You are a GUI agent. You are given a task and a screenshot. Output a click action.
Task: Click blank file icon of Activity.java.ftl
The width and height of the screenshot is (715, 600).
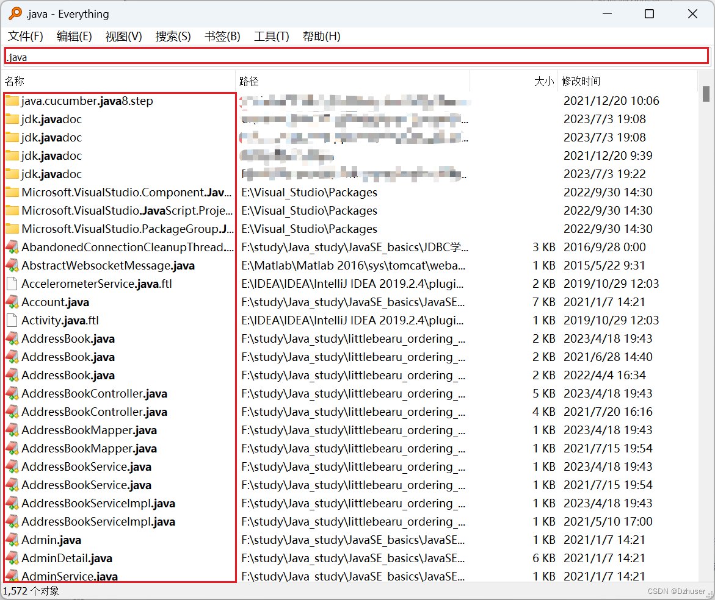(x=12, y=320)
